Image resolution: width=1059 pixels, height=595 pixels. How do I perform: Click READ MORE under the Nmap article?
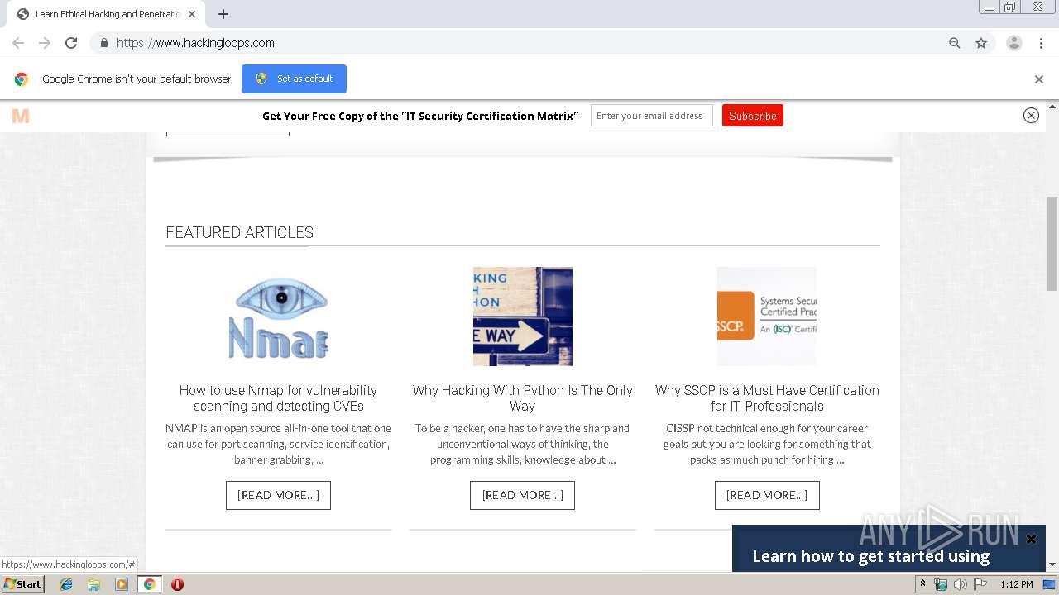pos(278,495)
